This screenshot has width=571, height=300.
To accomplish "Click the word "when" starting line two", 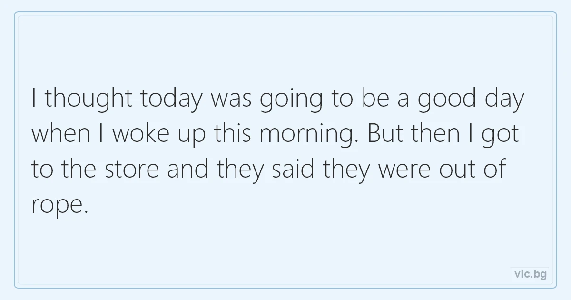I will tap(61, 135).
